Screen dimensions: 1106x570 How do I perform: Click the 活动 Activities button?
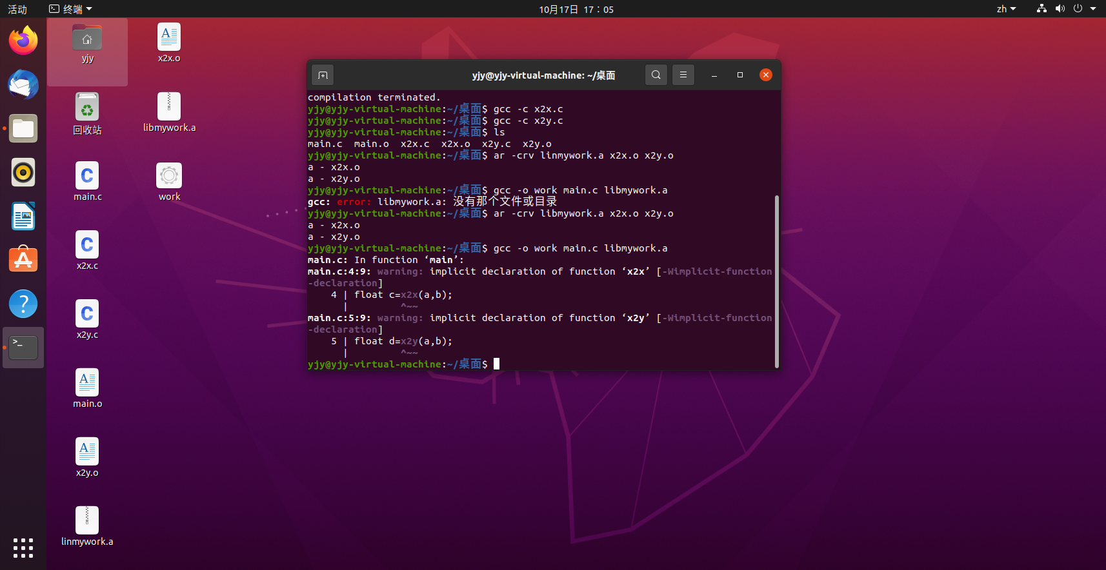[x=17, y=9]
